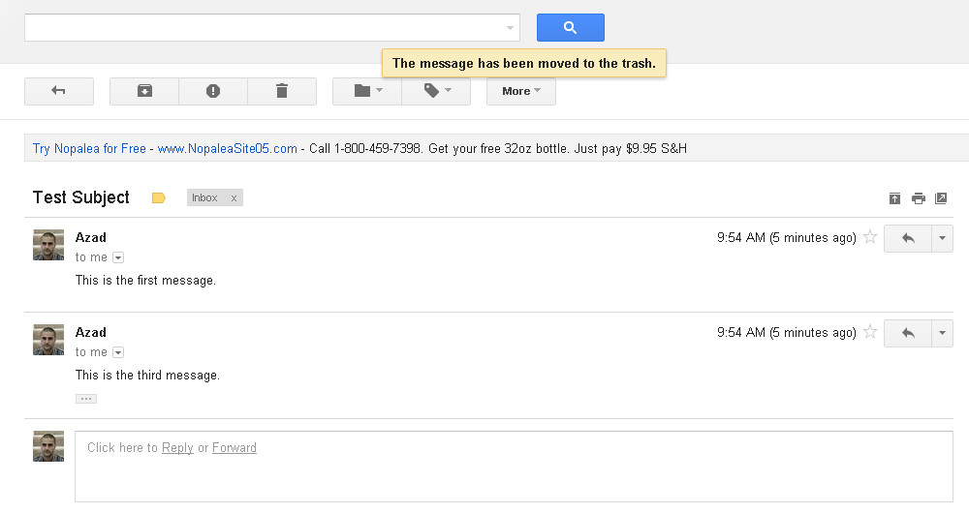Remove the Inbox label with x
Viewport: 969px width, 513px height.
click(x=234, y=198)
